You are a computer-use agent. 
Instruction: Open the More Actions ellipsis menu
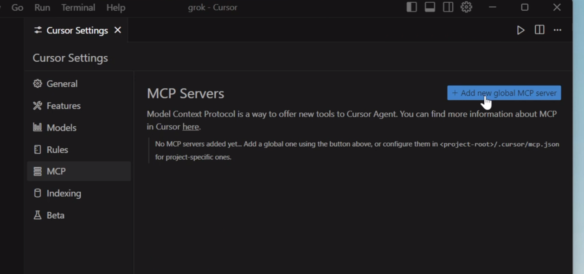[x=558, y=30]
